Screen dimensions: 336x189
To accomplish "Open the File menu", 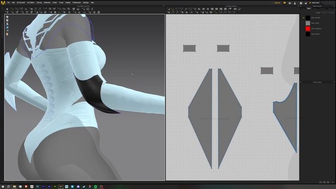I will click(8, 3).
